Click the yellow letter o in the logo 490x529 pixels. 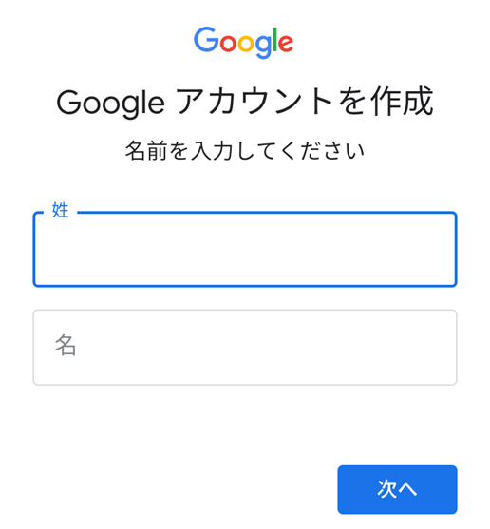pyautogui.click(x=246, y=44)
